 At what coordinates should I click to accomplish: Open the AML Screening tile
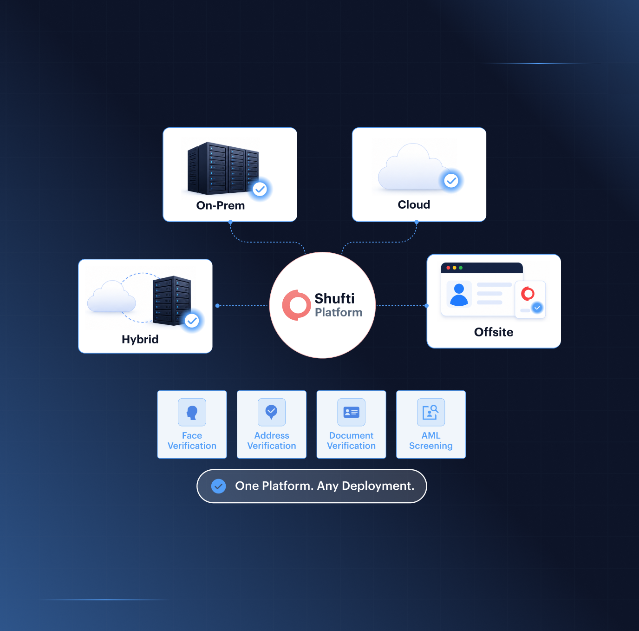coord(431,424)
